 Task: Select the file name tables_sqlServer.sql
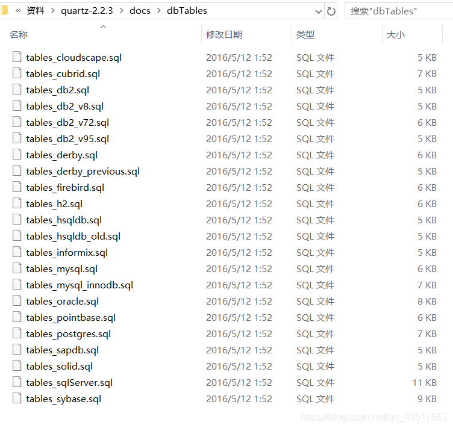pyautogui.click(x=69, y=383)
